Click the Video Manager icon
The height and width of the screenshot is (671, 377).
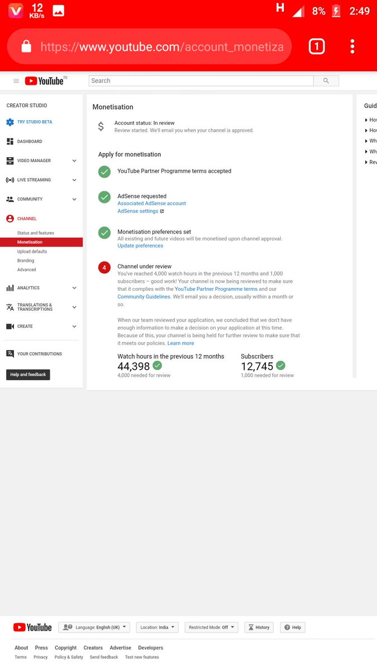[10, 160]
